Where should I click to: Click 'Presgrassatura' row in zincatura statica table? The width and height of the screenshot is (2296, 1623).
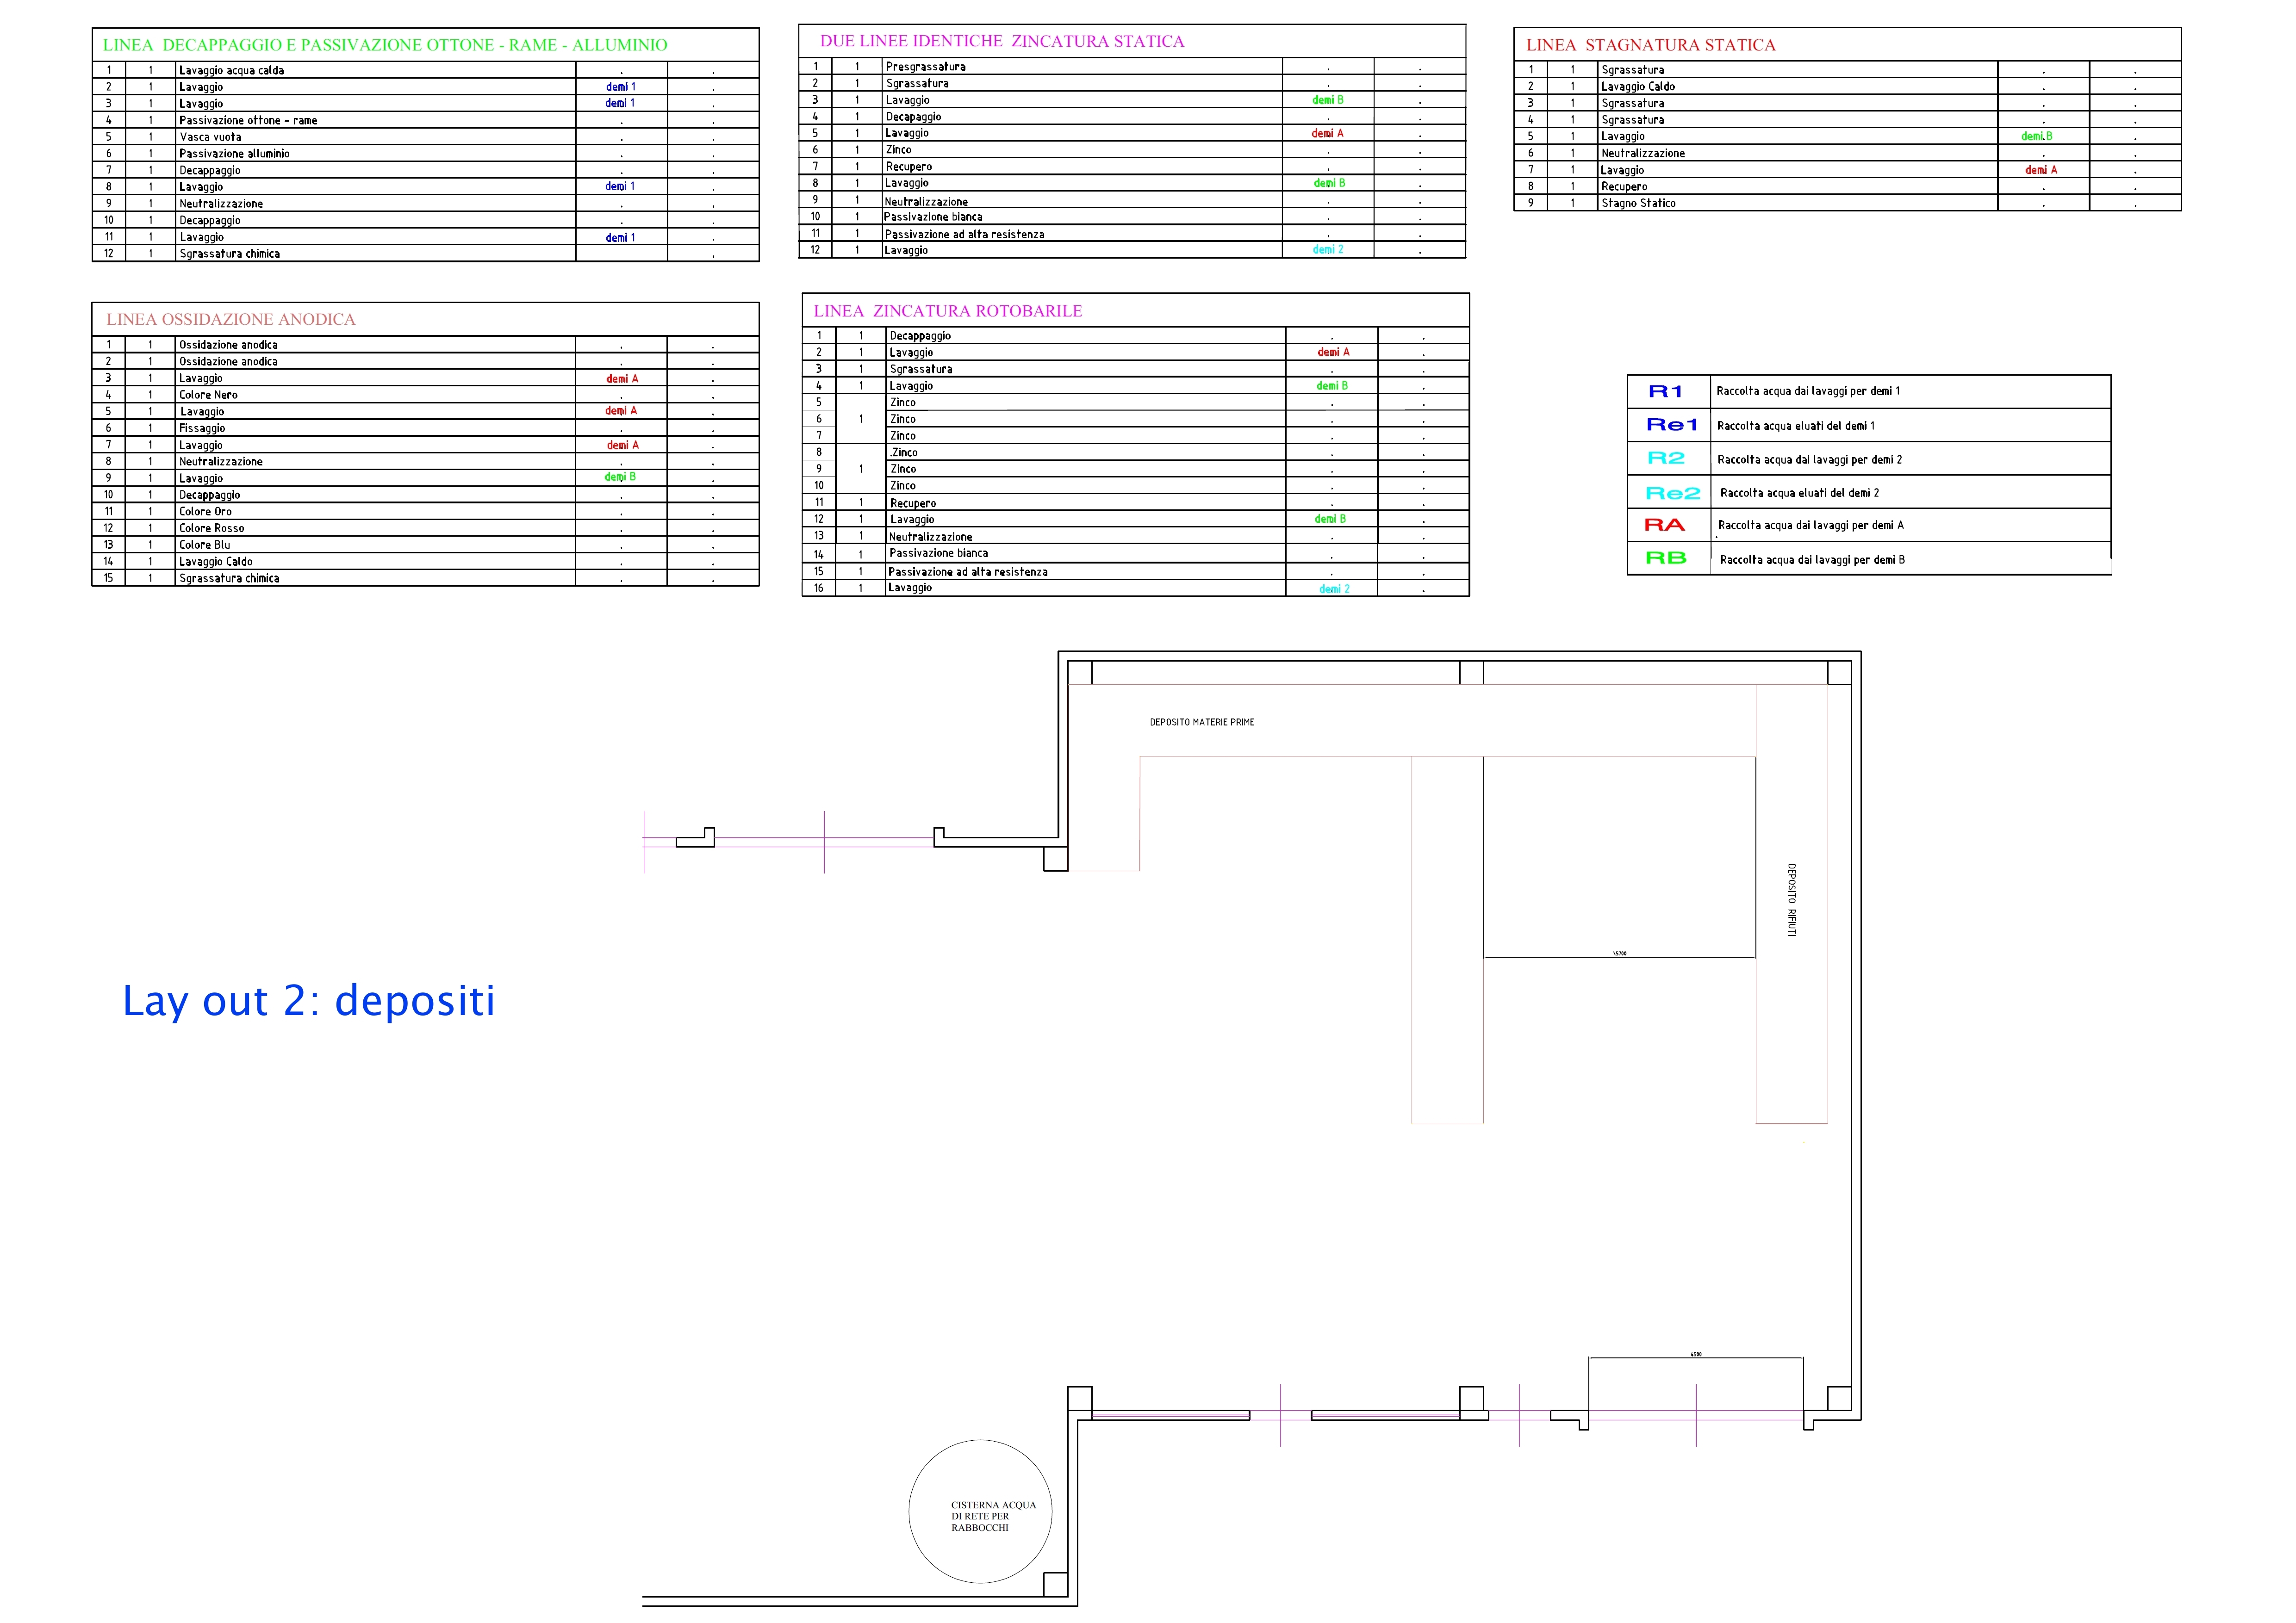(925, 67)
